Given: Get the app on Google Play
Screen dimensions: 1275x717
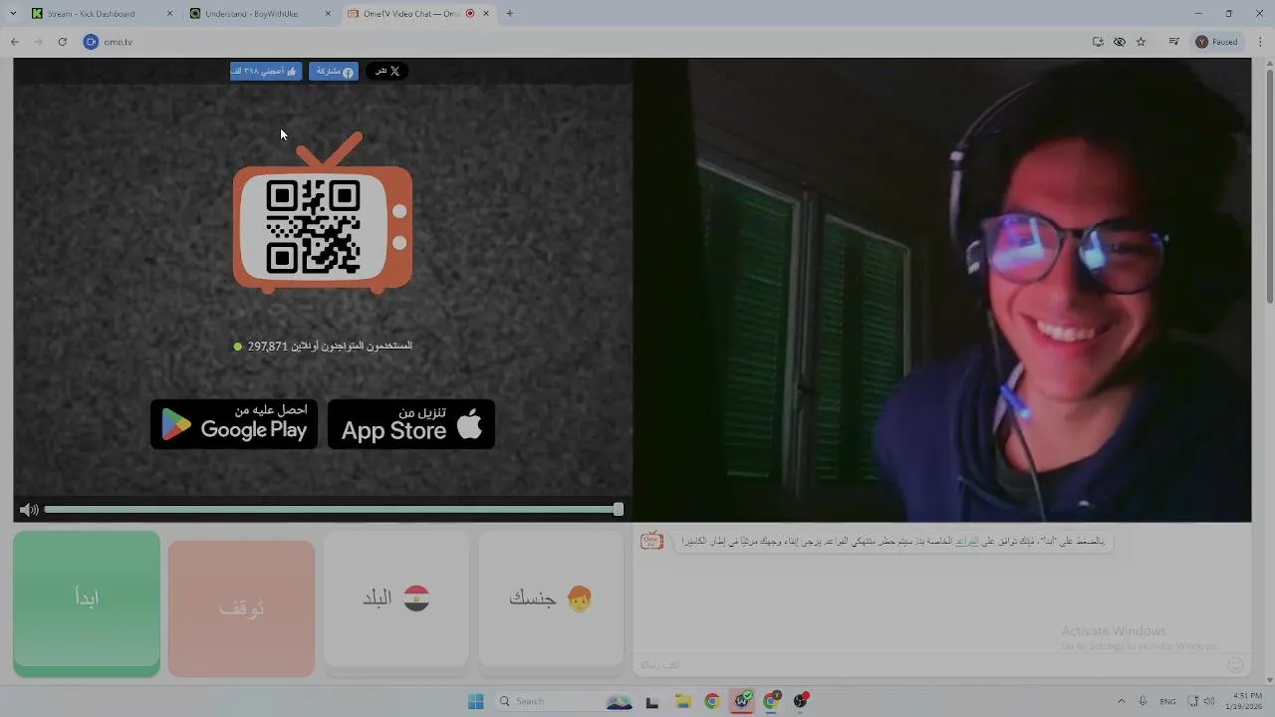Looking at the screenshot, I should (234, 424).
